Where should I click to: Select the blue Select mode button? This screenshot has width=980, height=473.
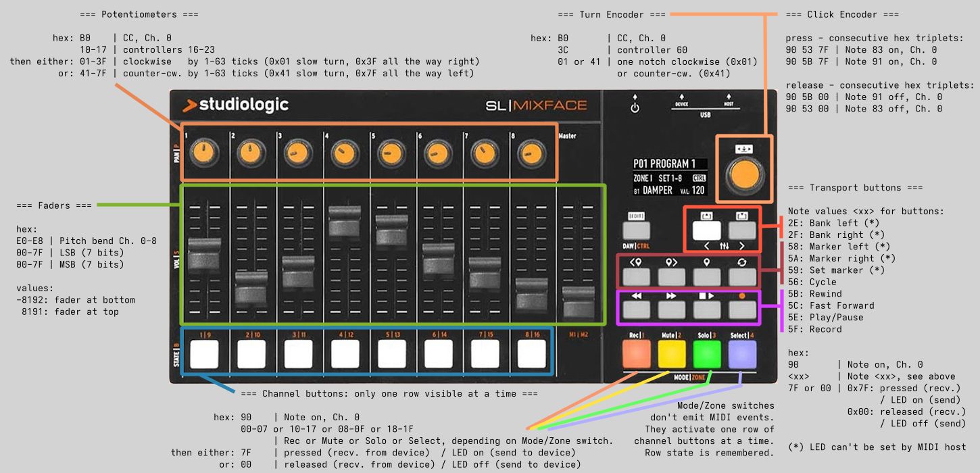[742, 354]
